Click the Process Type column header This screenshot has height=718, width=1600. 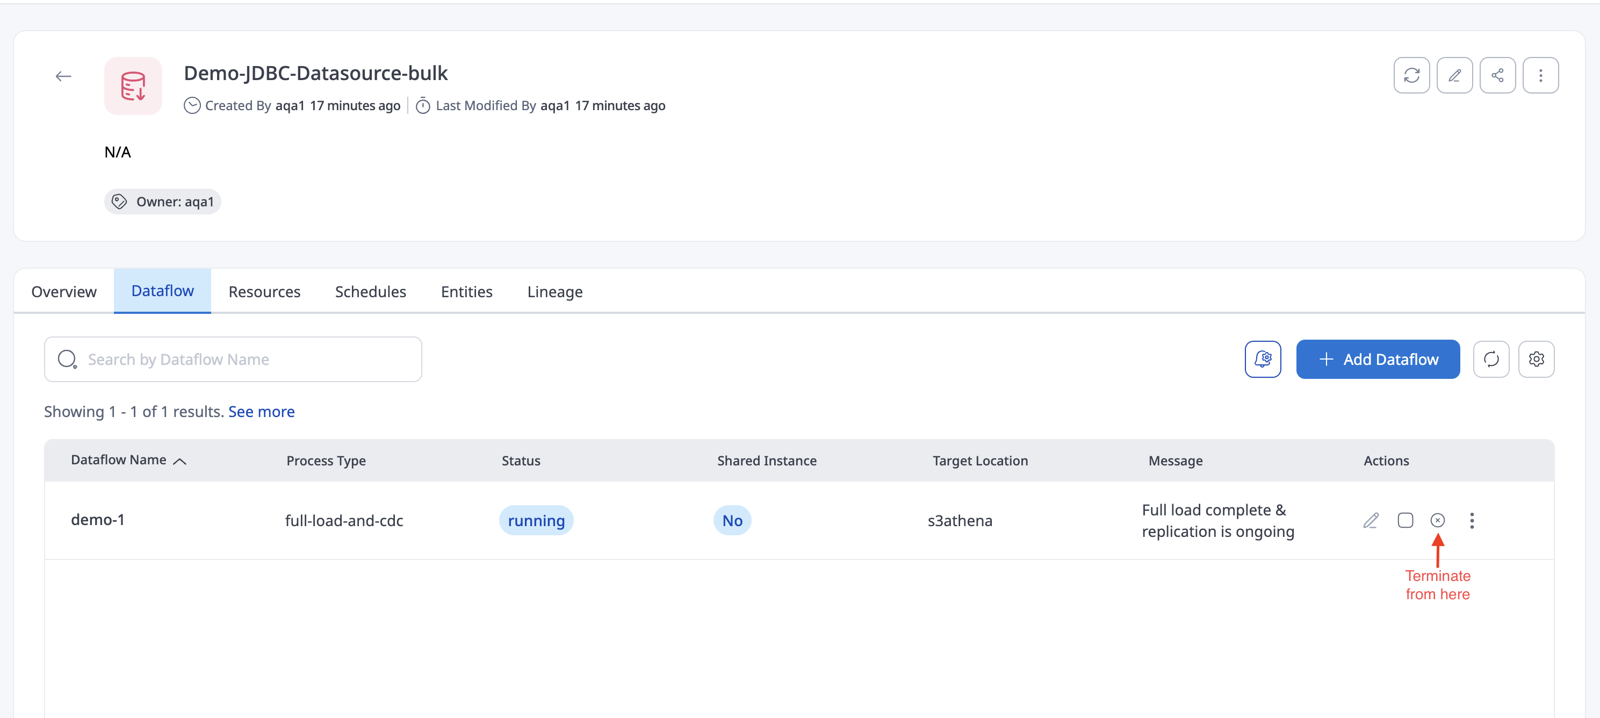click(326, 461)
